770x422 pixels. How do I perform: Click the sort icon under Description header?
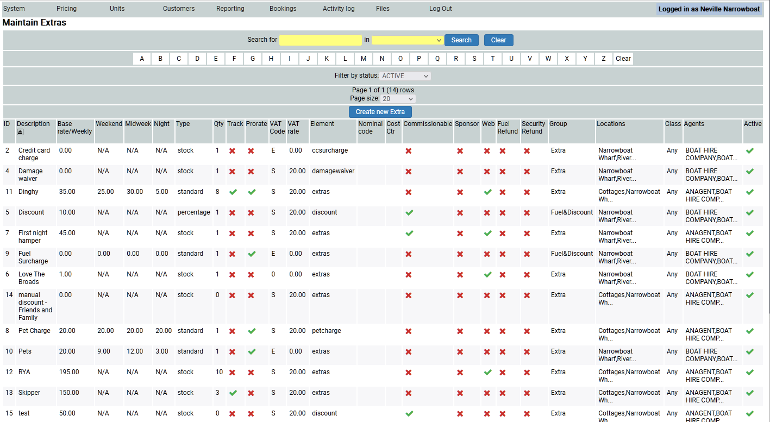click(x=20, y=132)
